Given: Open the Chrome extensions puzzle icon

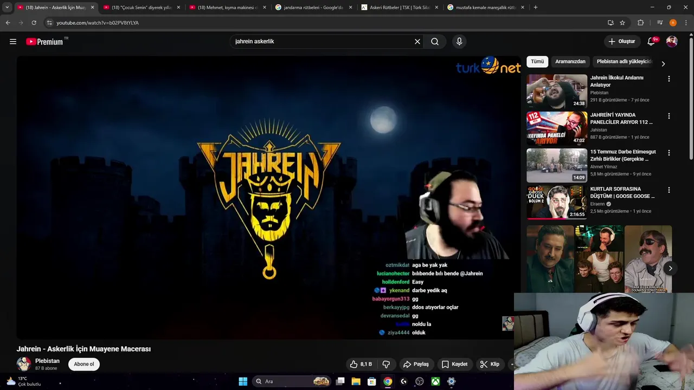Looking at the screenshot, I should (641, 23).
